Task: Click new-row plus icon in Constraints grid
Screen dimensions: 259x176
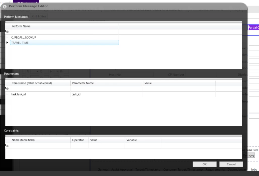Action: [7, 146]
